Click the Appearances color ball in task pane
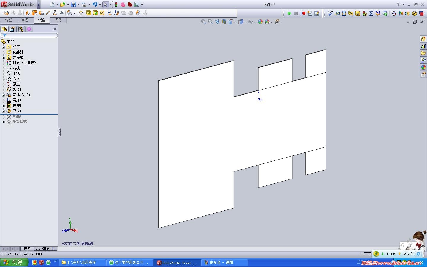 tap(423, 67)
